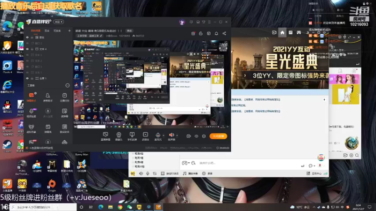
Task: Click the gift box icon with red dot
Action: [x=193, y=33]
